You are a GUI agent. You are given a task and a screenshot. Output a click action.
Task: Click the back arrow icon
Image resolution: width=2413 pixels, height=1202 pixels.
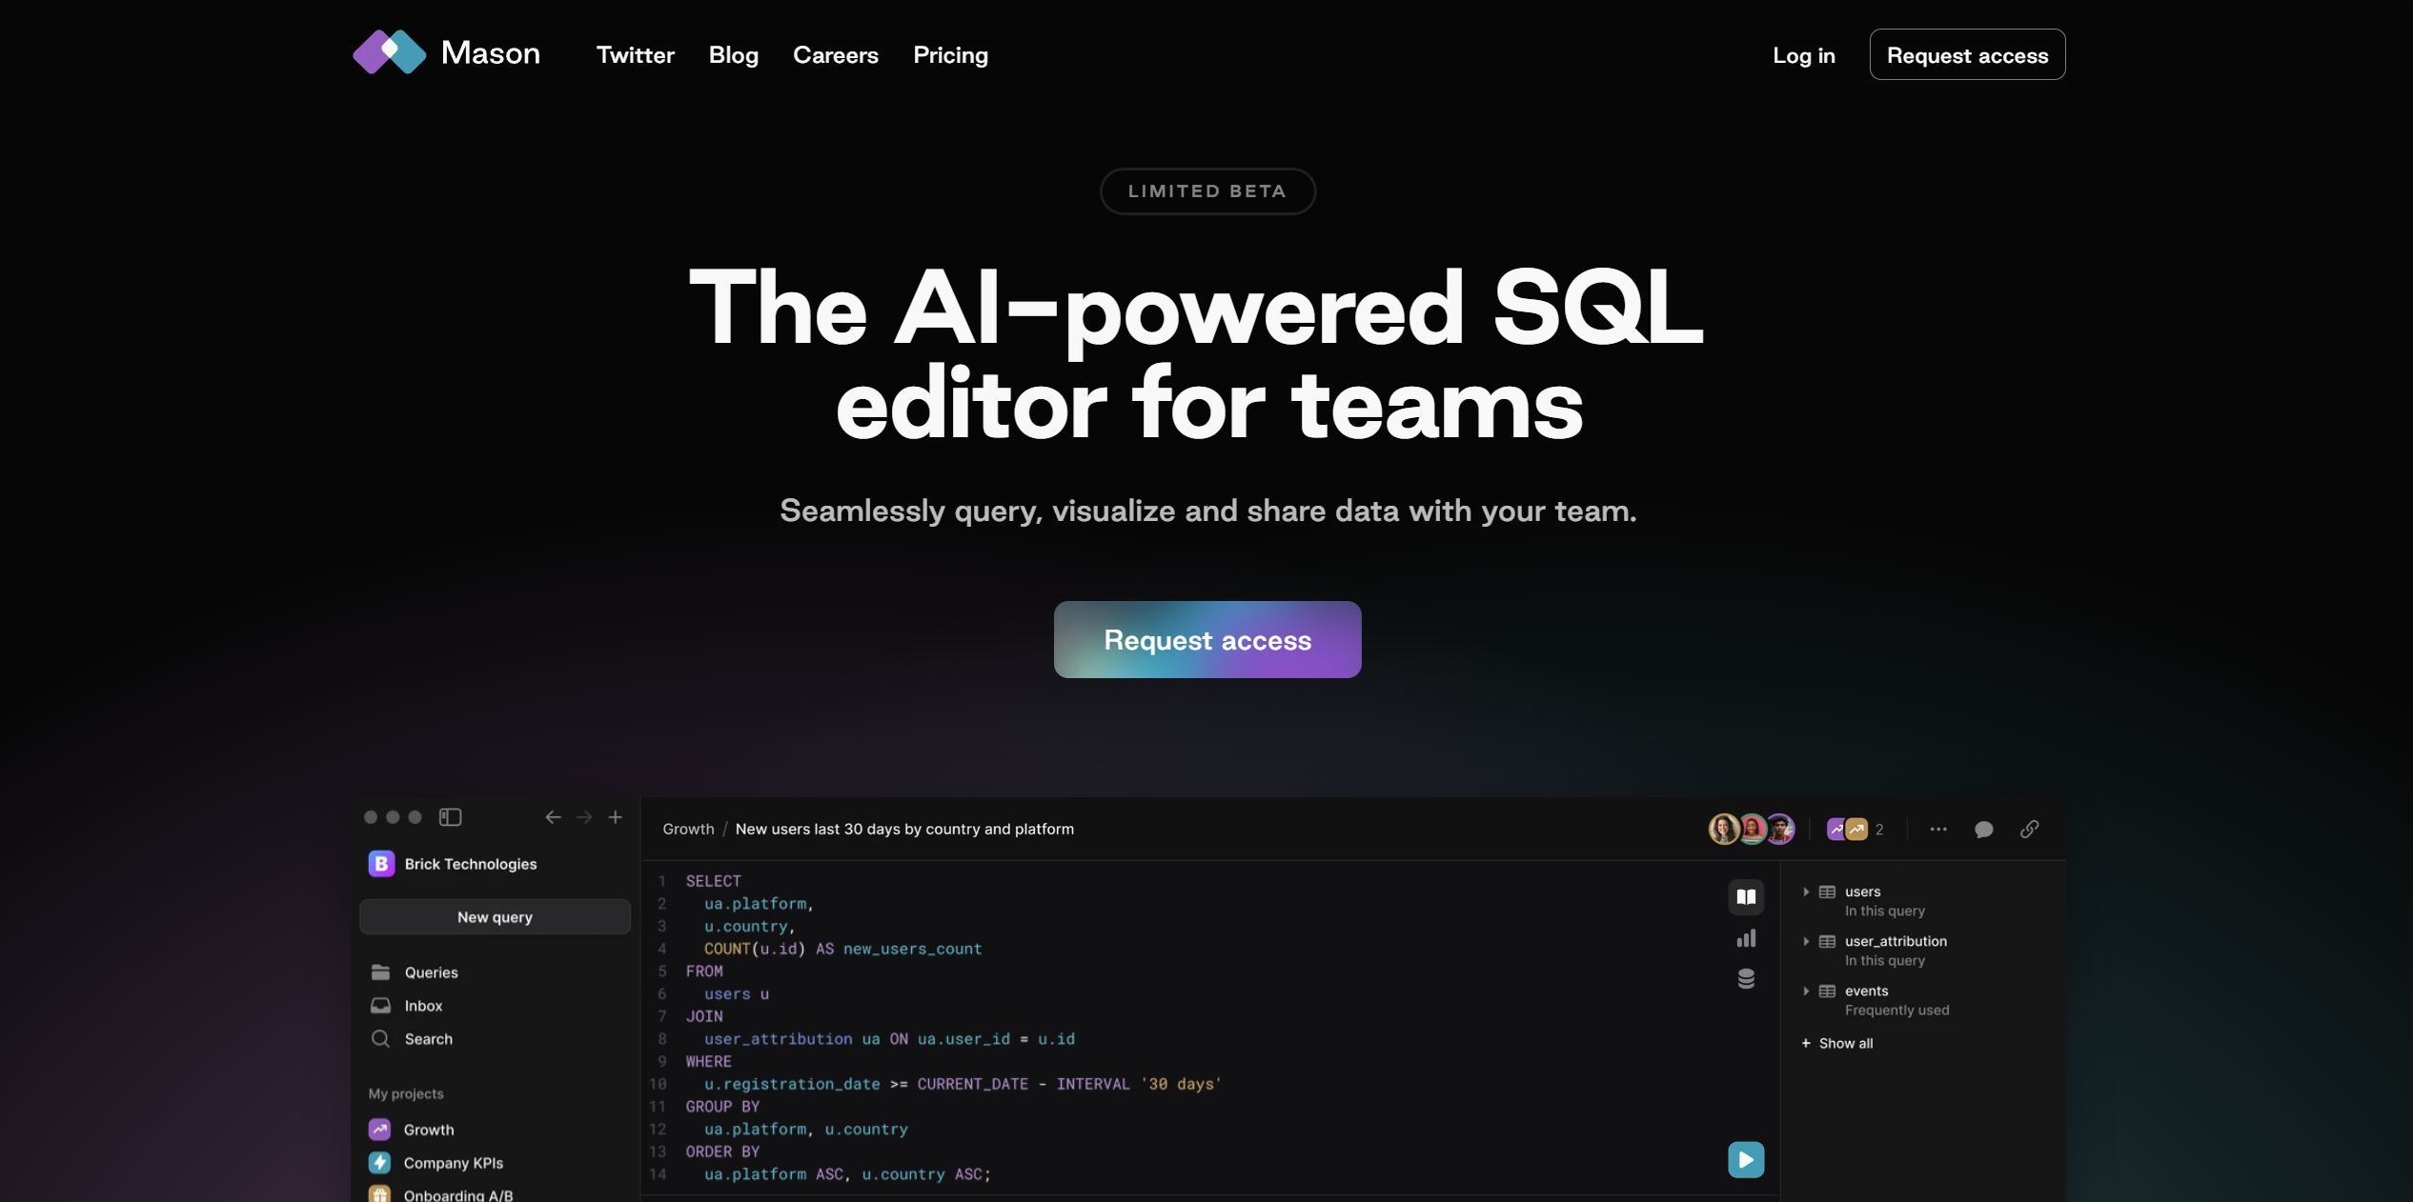pyautogui.click(x=553, y=817)
